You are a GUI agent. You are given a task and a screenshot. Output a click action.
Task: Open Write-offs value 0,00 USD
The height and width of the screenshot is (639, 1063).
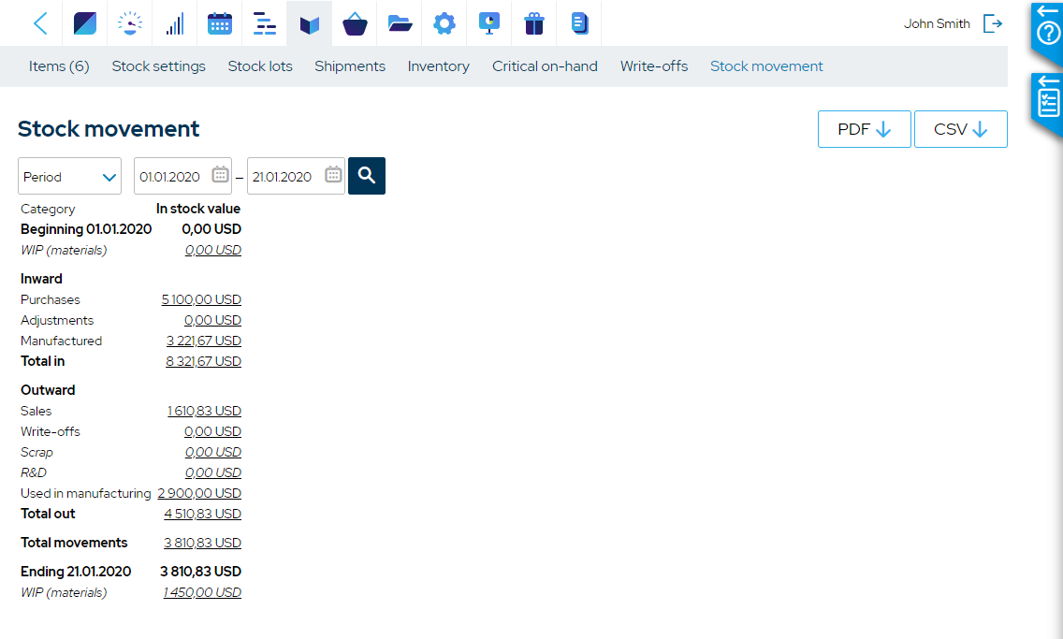point(212,431)
